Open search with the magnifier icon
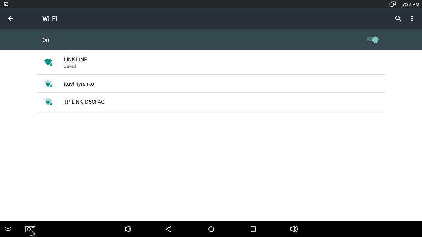Viewport: 422px width, 237px height. click(398, 19)
